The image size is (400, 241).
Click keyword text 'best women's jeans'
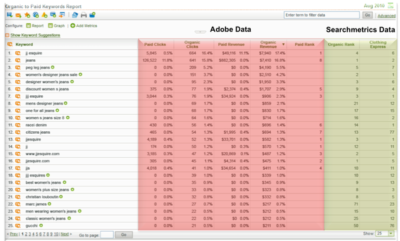[x=43, y=182]
